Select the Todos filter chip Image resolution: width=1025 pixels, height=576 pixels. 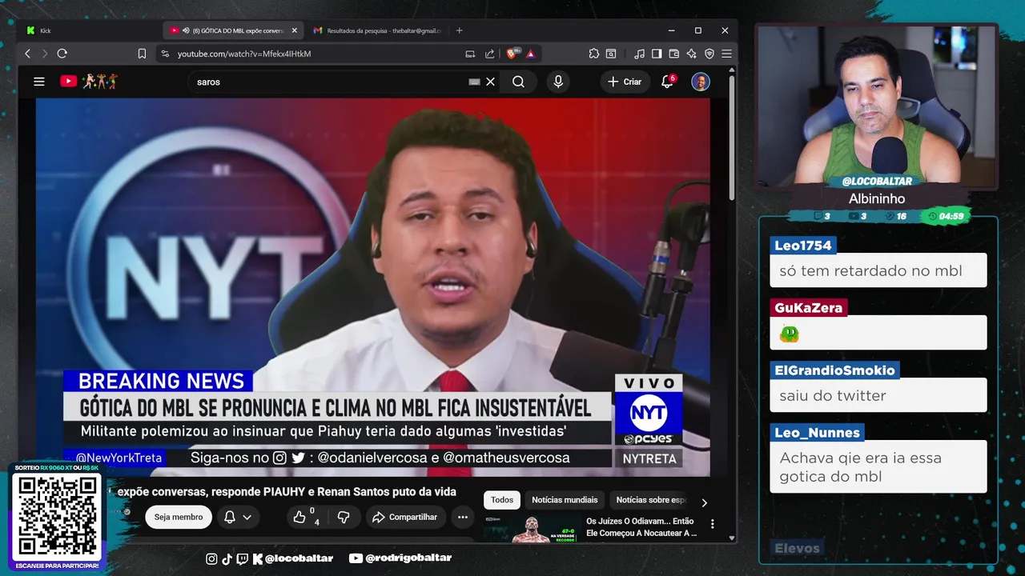pyautogui.click(x=502, y=500)
